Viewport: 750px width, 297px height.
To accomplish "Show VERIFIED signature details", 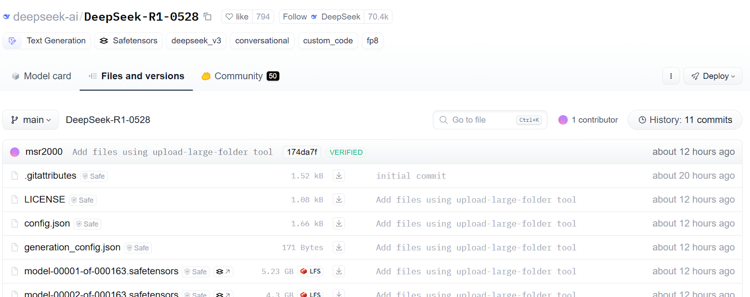I will [346, 152].
